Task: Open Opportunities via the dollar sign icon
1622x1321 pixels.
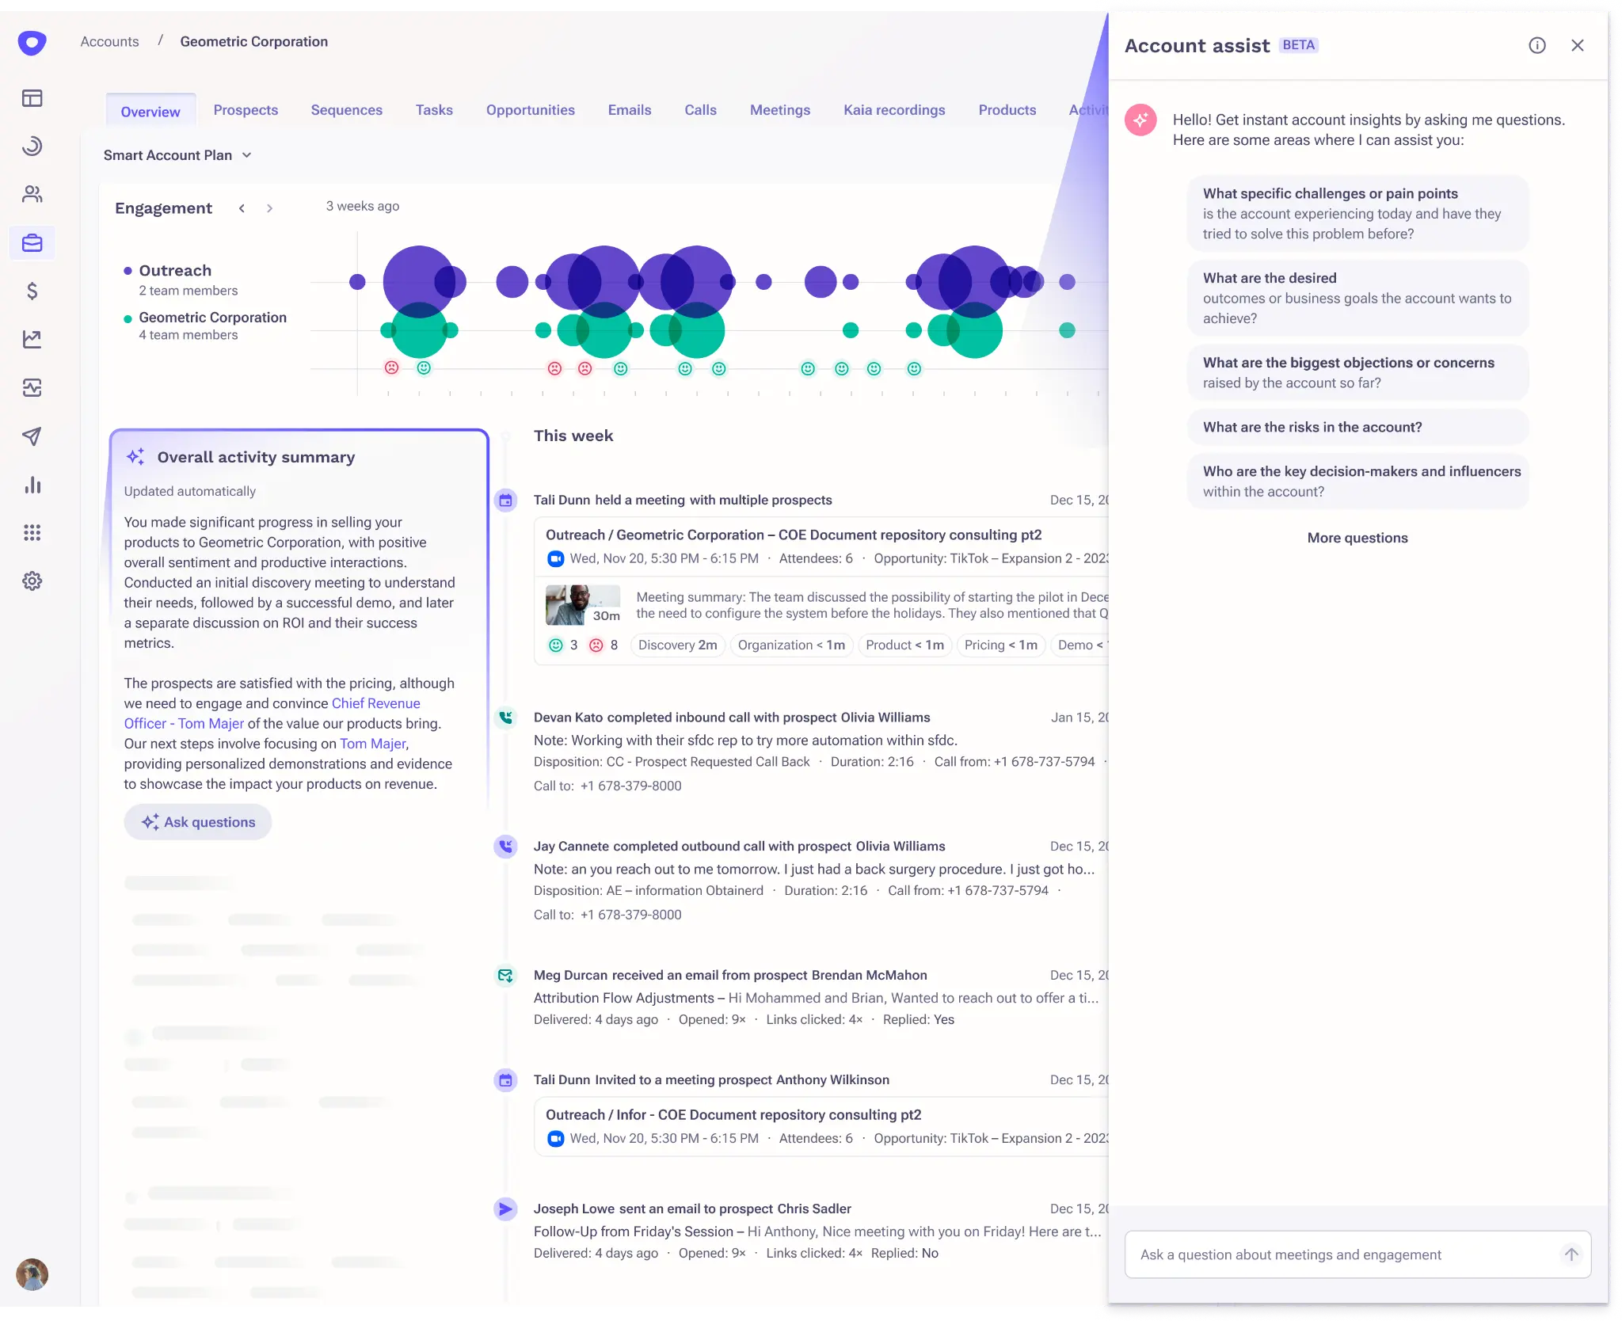Action: (x=32, y=291)
